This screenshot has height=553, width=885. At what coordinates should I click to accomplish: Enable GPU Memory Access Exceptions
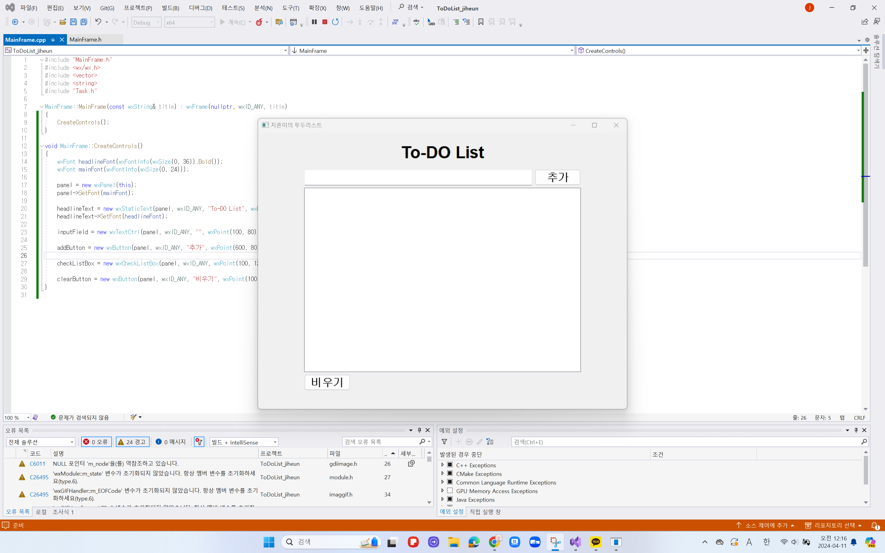click(450, 491)
